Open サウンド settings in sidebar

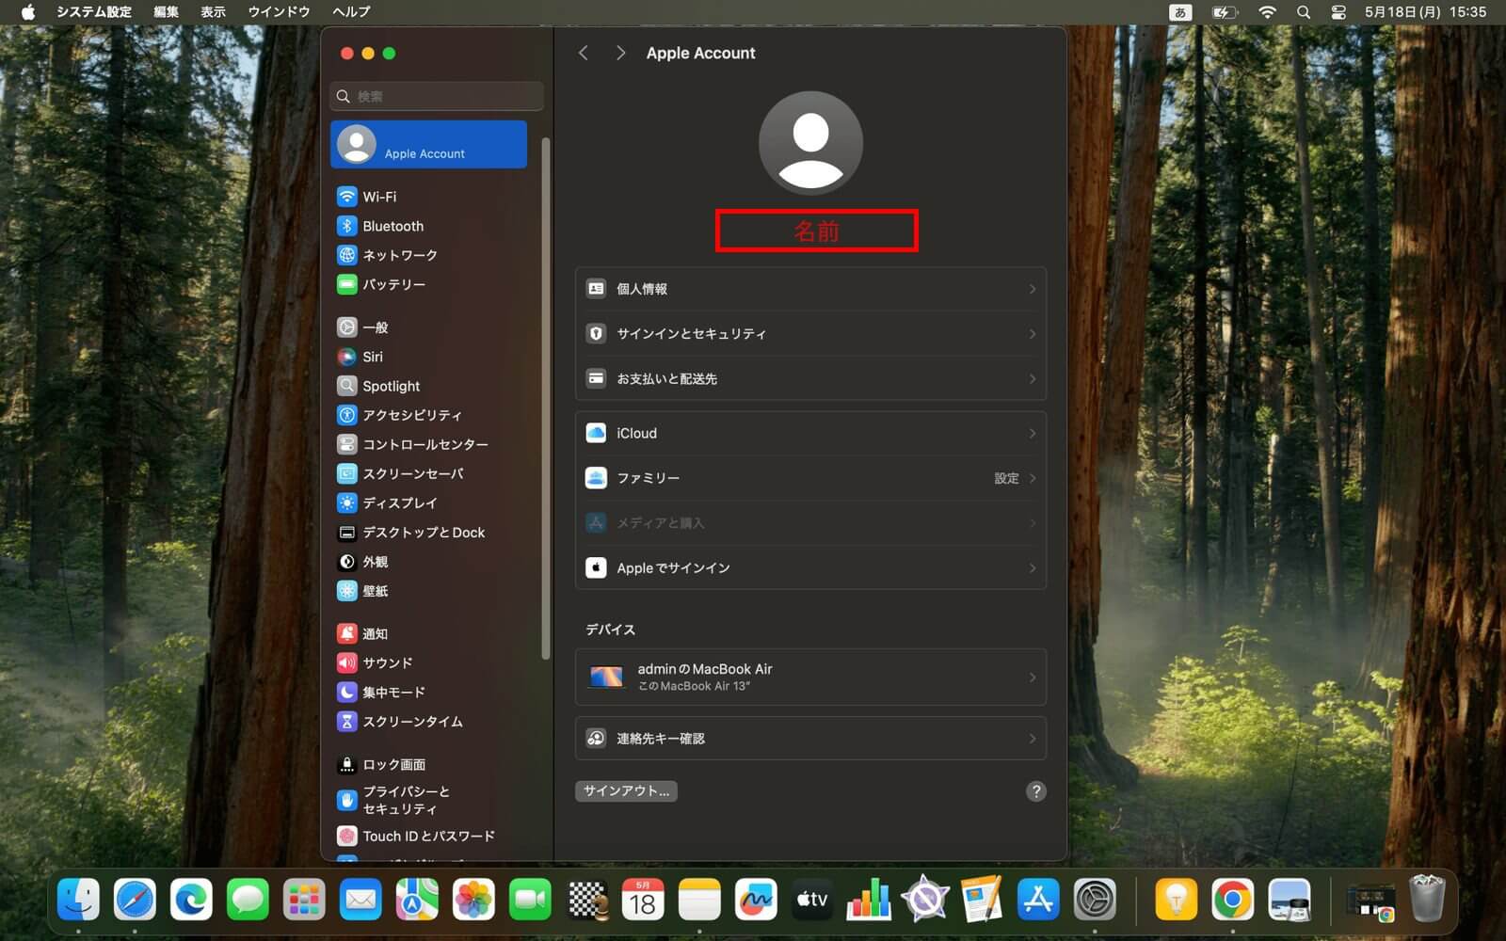coord(429,663)
